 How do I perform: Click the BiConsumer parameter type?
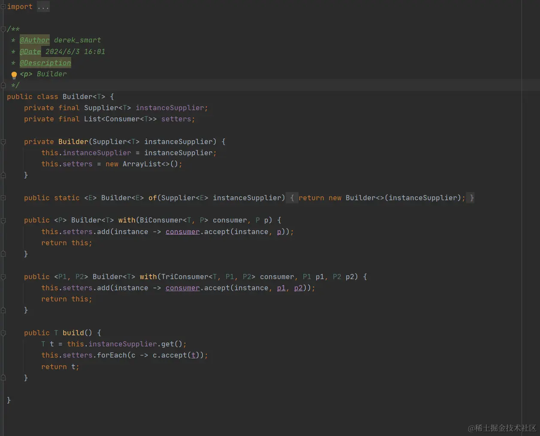[174, 220]
